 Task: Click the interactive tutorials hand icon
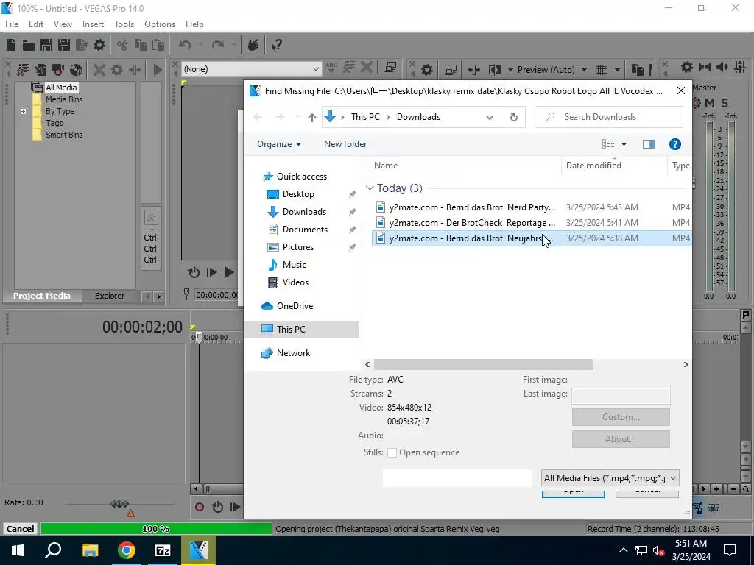point(253,45)
